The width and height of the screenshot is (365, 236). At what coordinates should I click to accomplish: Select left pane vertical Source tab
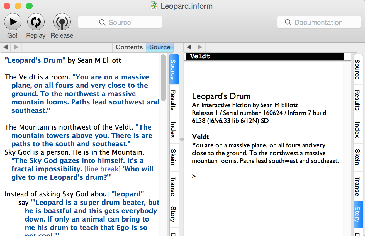tap(174, 69)
